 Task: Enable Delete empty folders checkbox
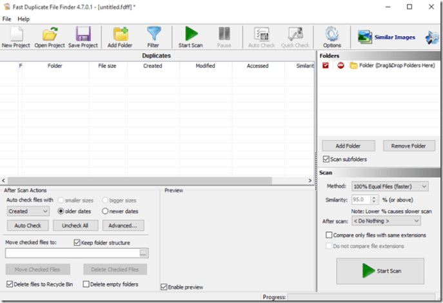click(86, 284)
